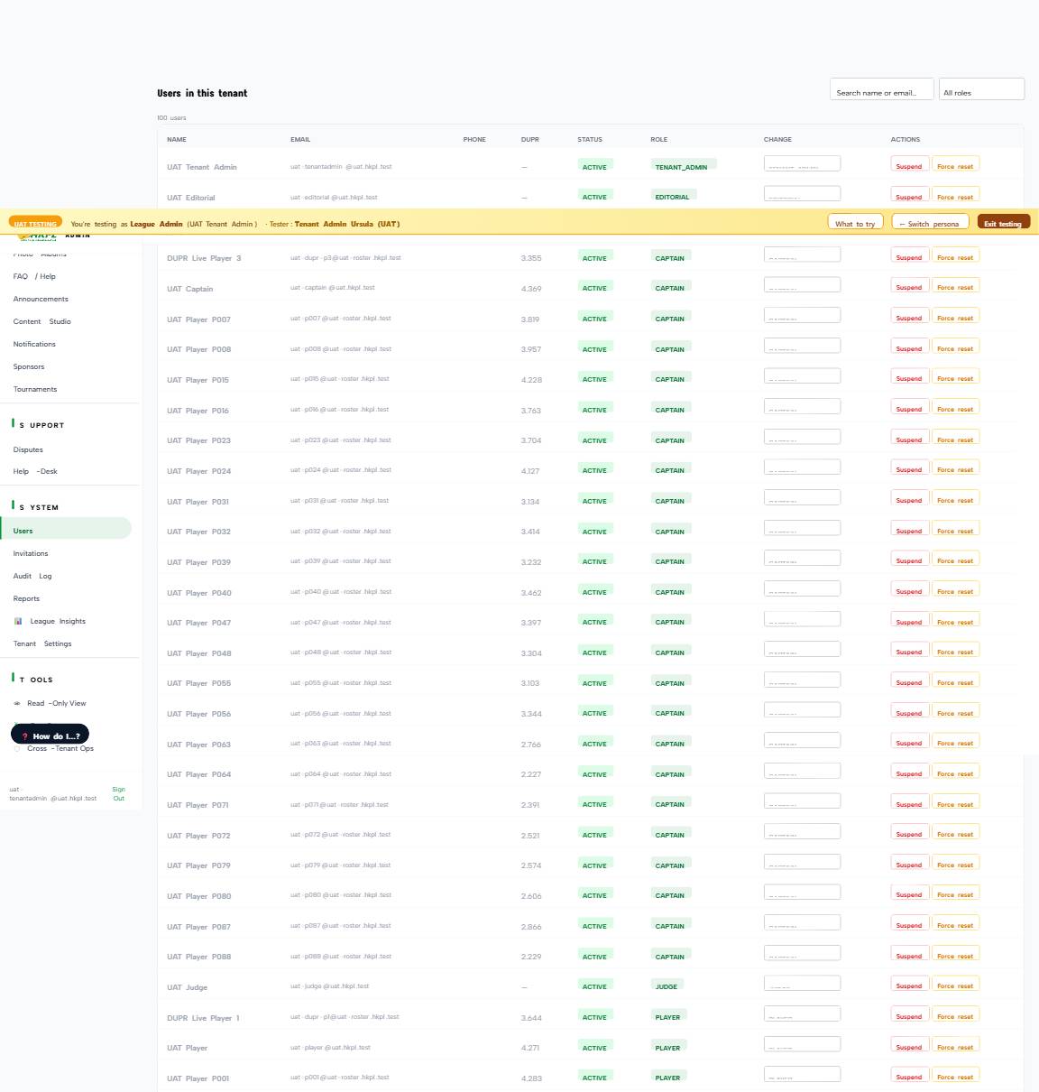The height and width of the screenshot is (1092, 1039).
Task: Open role change dropdown for UAT Judge
Action: point(802,983)
